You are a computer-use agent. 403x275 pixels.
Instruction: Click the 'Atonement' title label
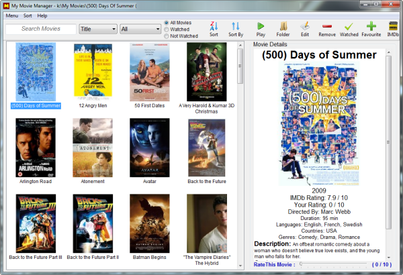(93, 181)
